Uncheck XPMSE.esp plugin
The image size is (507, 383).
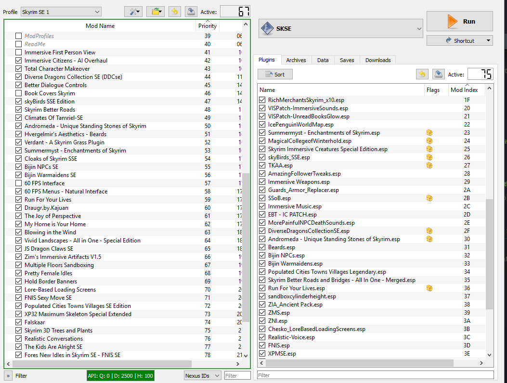262,354
